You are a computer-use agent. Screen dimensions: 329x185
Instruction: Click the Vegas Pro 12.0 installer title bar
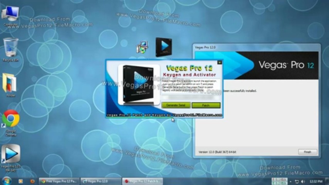257,47
